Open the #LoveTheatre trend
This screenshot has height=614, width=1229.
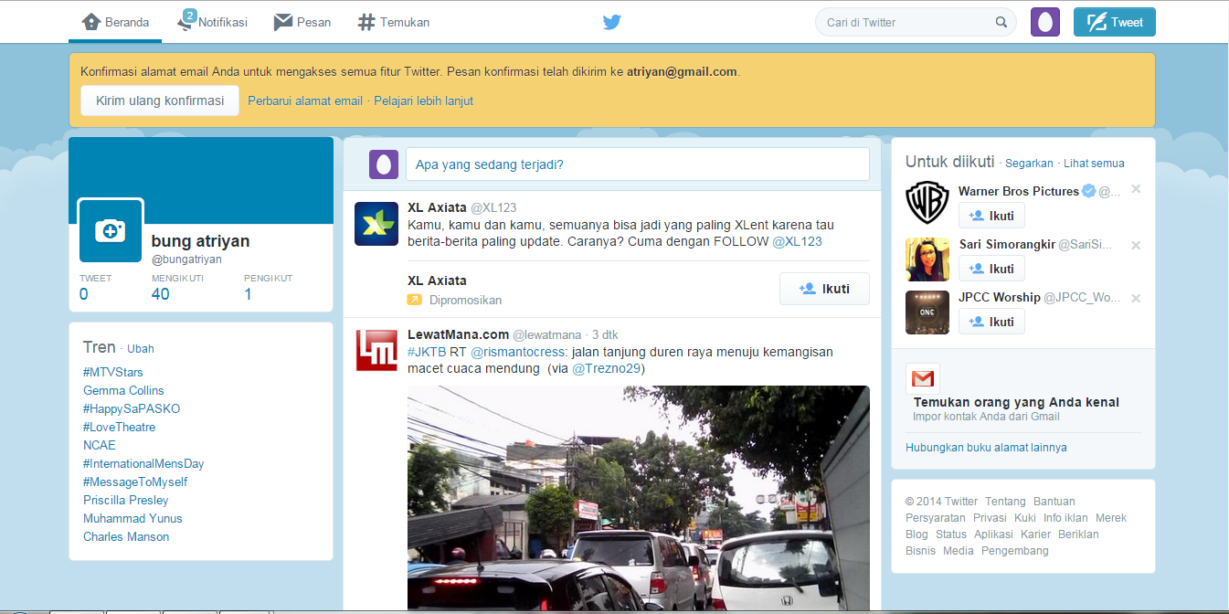[120, 427]
